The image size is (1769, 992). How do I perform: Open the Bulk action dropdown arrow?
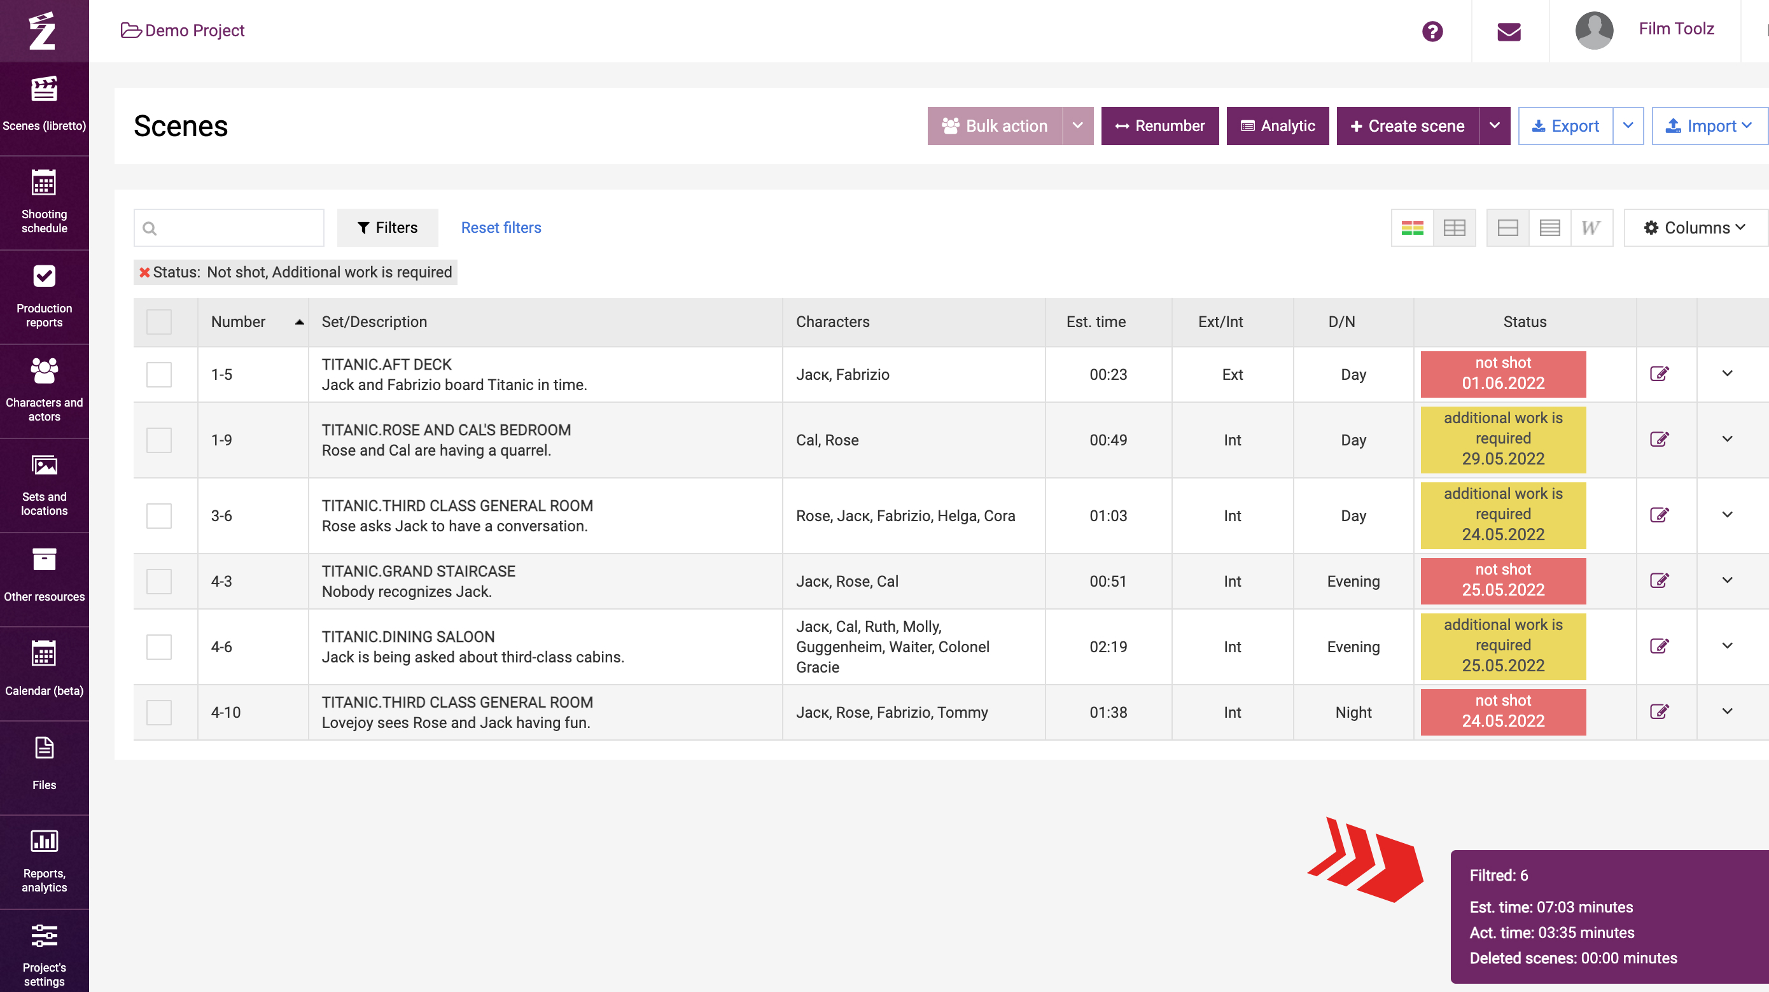point(1077,127)
